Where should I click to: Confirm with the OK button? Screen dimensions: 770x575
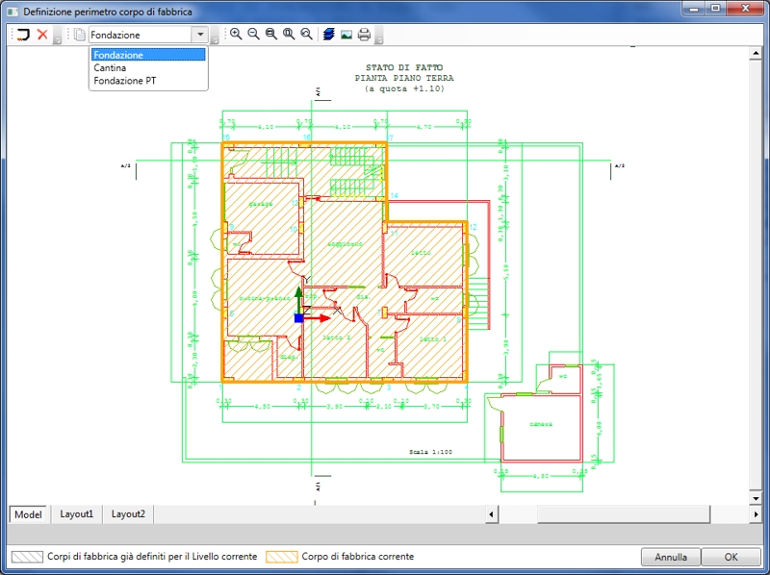click(731, 557)
